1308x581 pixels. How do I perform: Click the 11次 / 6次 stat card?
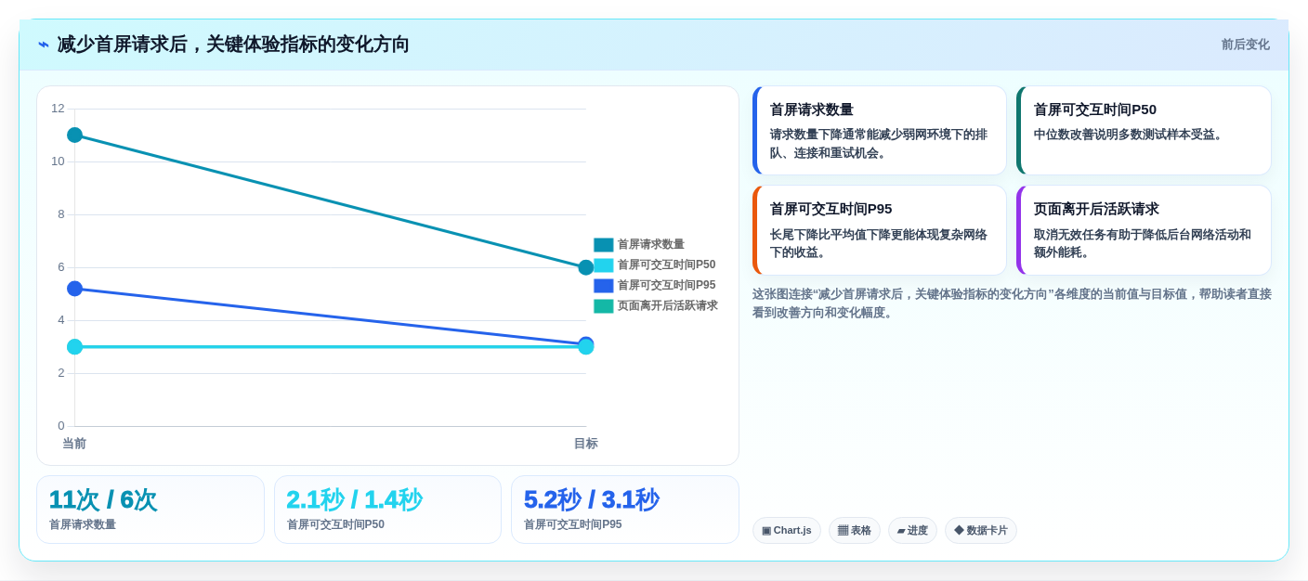click(150, 510)
